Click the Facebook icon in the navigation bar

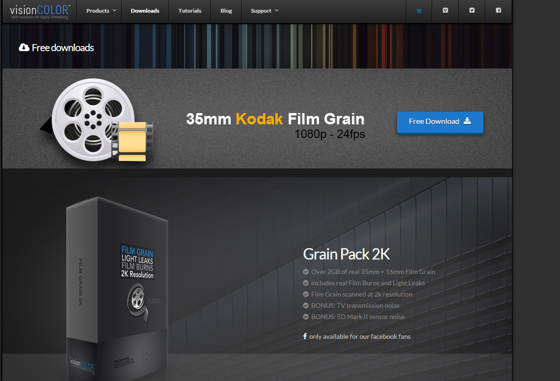click(x=498, y=10)
